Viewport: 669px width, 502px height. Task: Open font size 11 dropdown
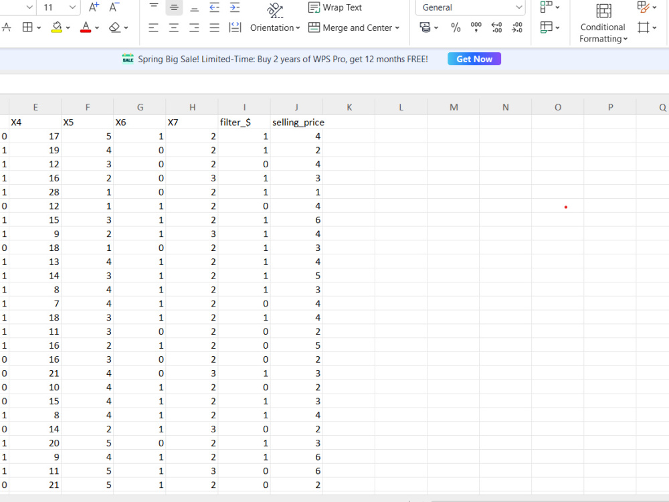[72, 7]
